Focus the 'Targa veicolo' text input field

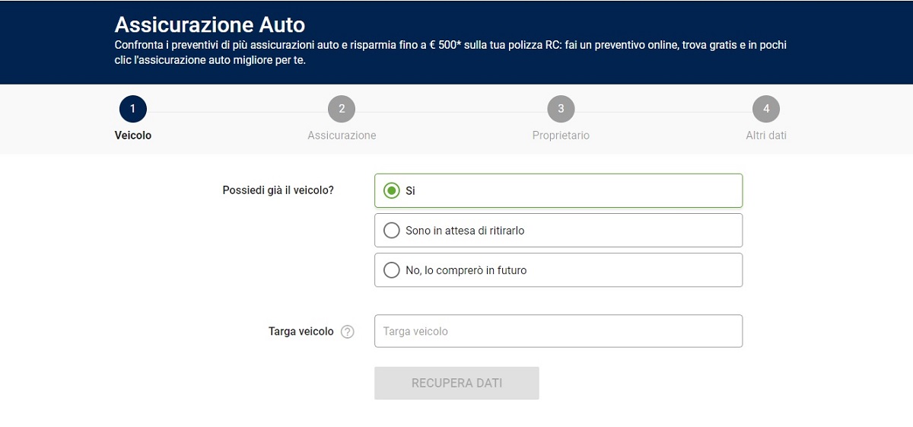tap(558, 331)
